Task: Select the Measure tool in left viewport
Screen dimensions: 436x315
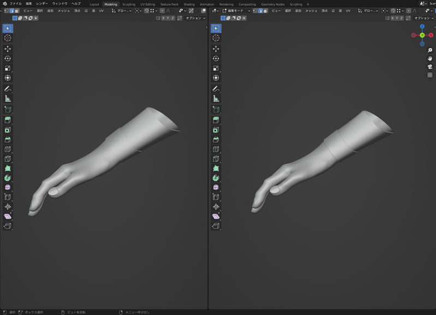Action: click(x=8, y=99)
